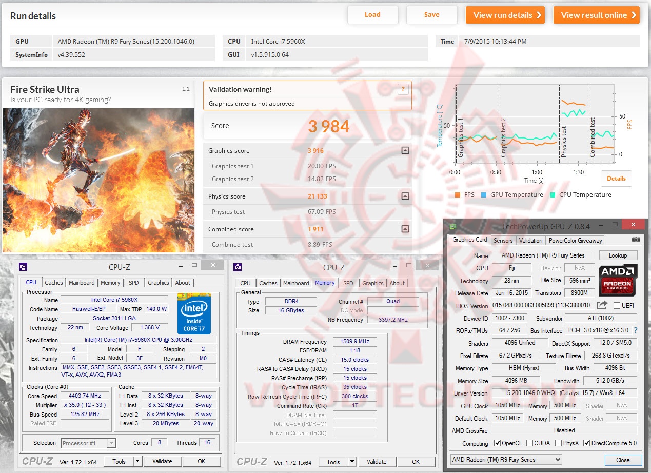Open the Mainboard tab in the left CPU-Z window
Image resolution: width=651 pixels, height=473 pixels.
point(82,283)
